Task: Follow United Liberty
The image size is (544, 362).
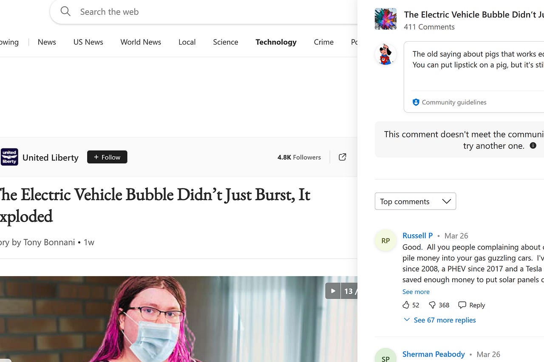Action: click(x=107, y=157)
